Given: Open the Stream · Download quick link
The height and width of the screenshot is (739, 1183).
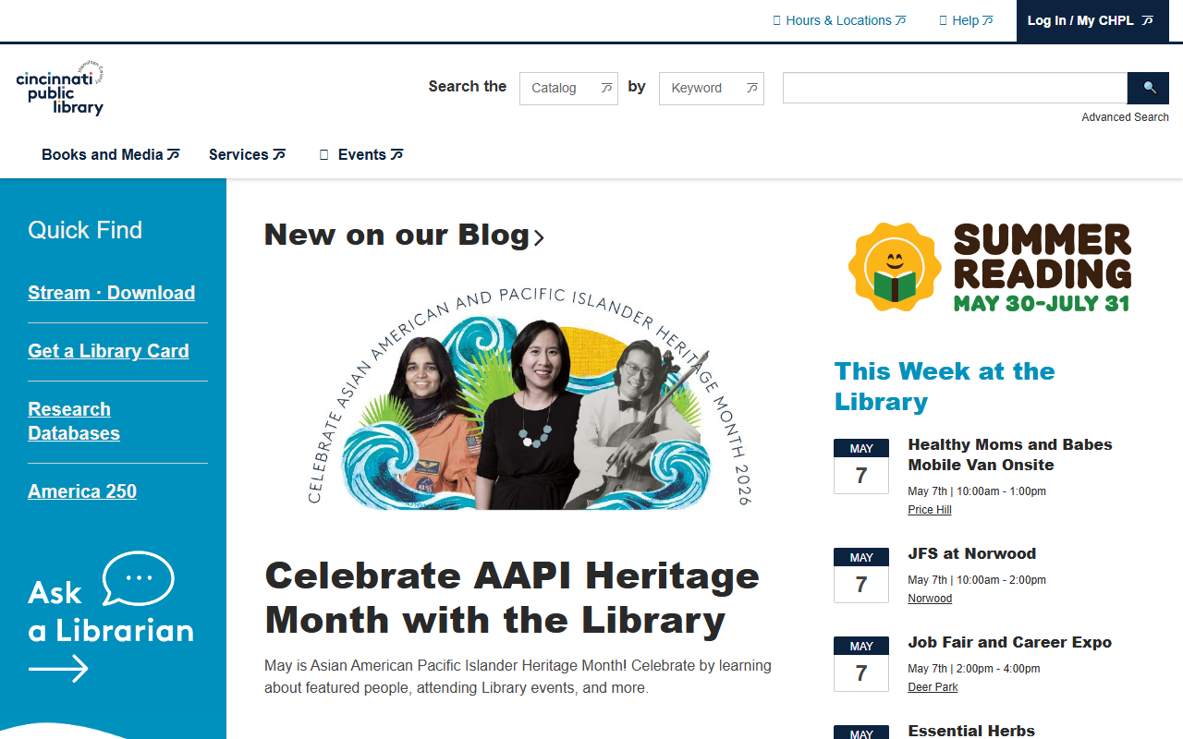Looking at the screenshot, I should (111, 293).
